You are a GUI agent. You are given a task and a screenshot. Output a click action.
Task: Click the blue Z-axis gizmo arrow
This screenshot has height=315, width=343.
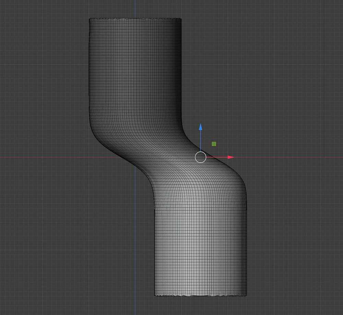click(201, 137)
